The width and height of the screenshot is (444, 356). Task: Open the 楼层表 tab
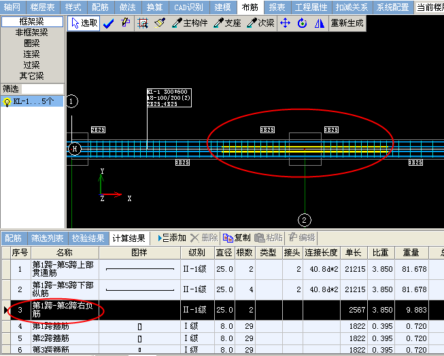pyautogui.click(x=42, y=7)
